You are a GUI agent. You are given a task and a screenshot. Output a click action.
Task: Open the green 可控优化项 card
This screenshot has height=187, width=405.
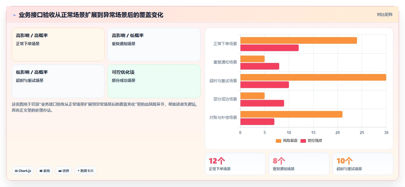(x=154, y=81)
